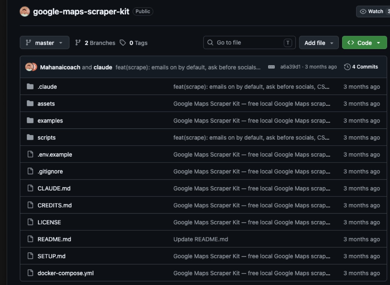Open commit hash a6a39d1
This screenshot has width=390, height=285.
coord(290,67)
